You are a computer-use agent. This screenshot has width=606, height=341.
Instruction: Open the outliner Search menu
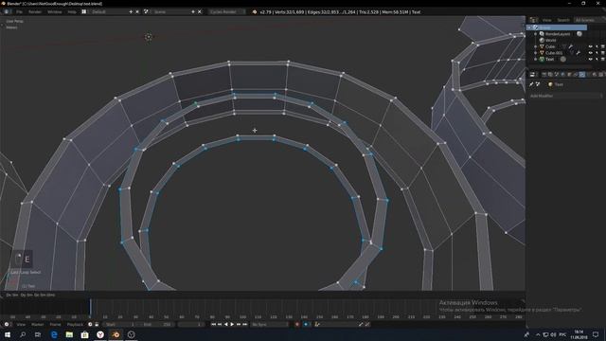tap(563, 20)
